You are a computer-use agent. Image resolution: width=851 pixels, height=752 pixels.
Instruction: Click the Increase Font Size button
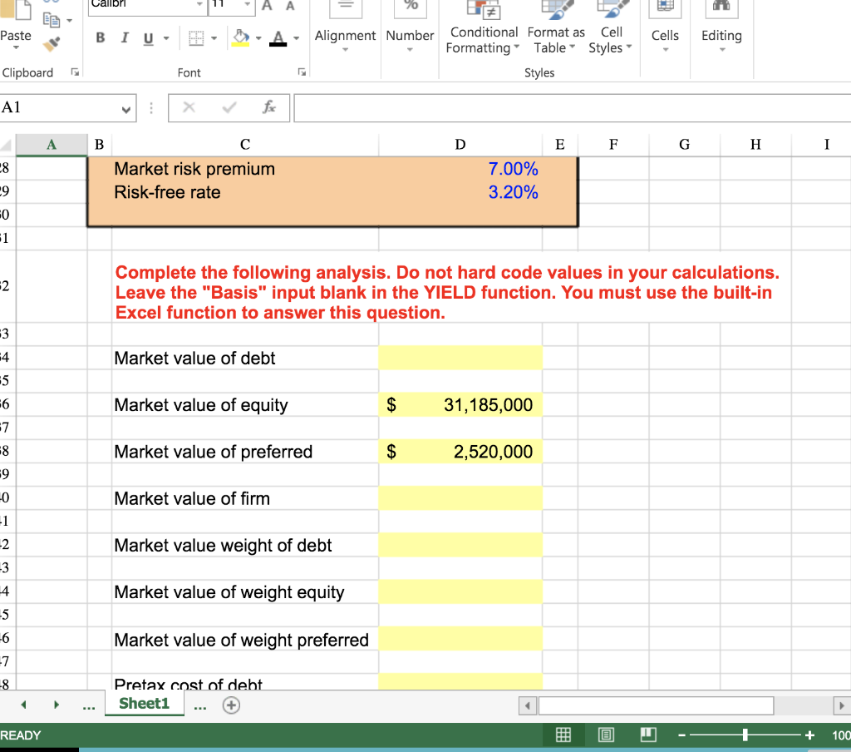tap(268, 7)
